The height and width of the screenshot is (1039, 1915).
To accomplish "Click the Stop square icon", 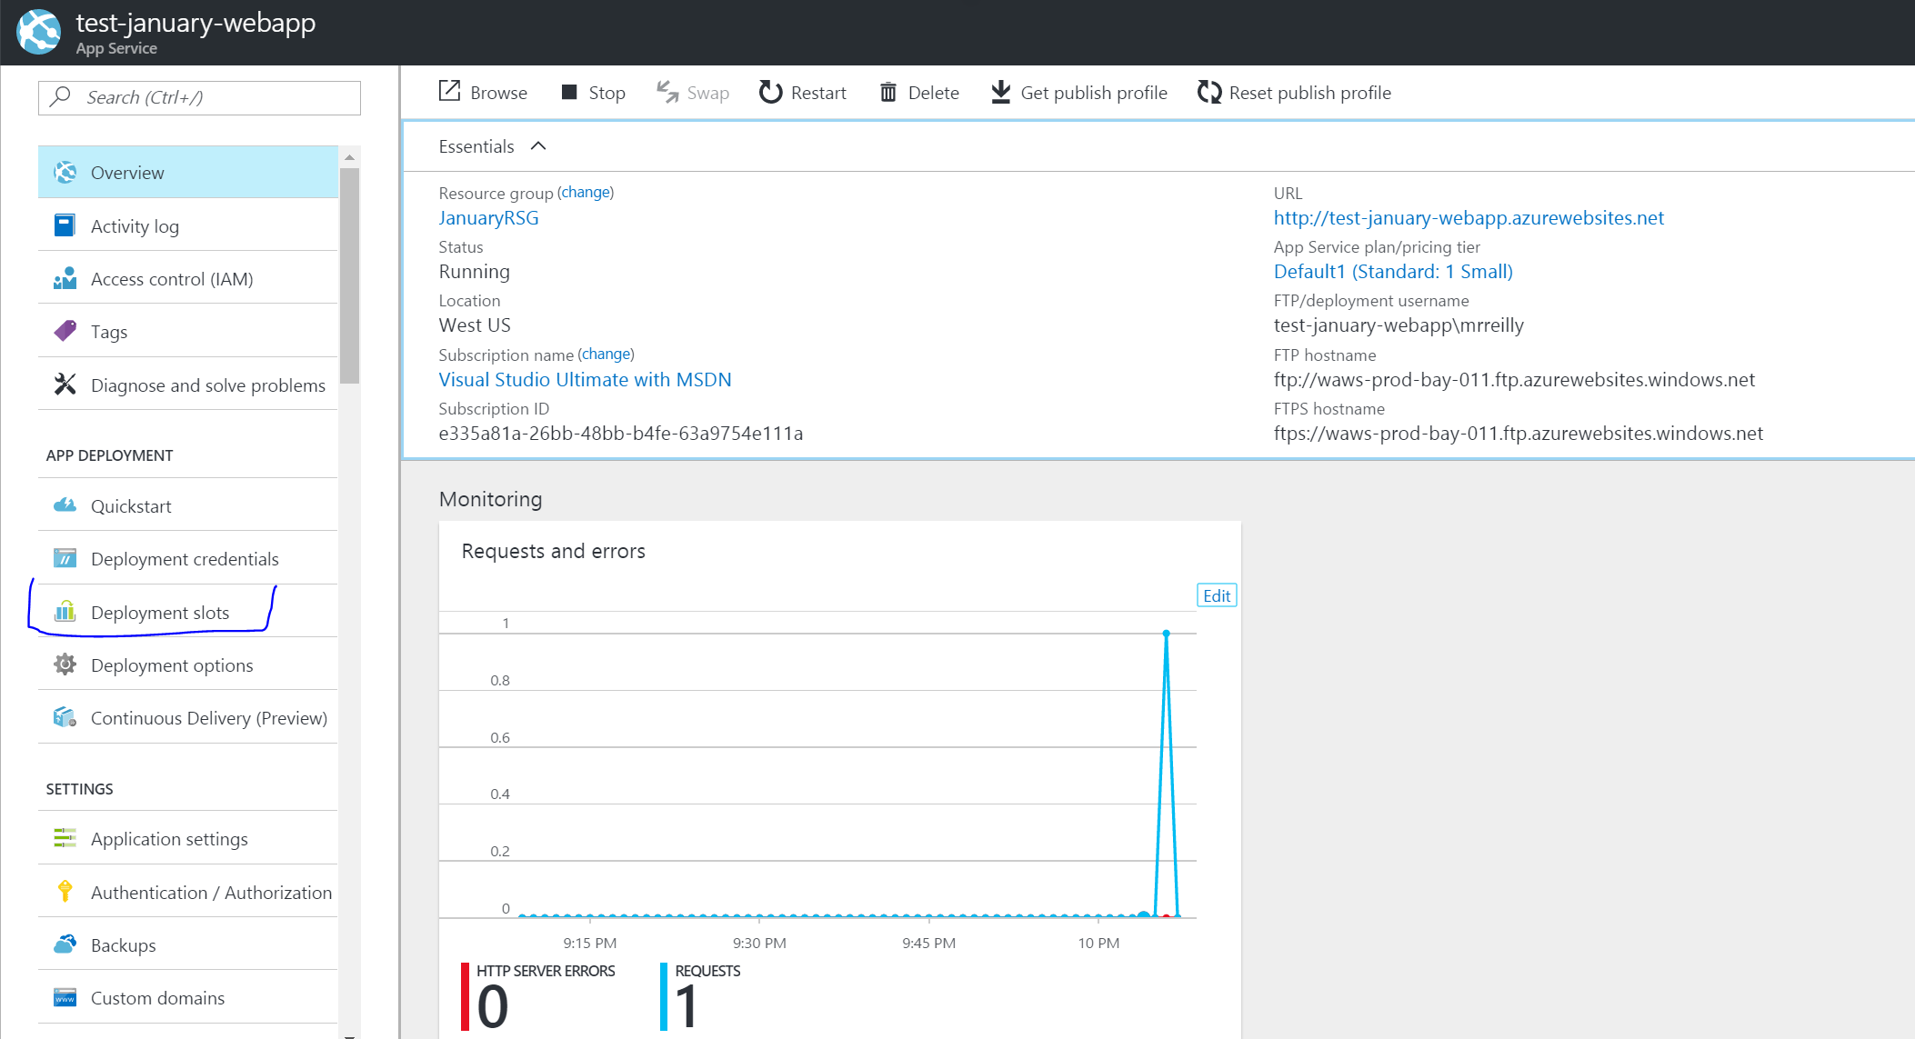I will click(x=569, y=92).
